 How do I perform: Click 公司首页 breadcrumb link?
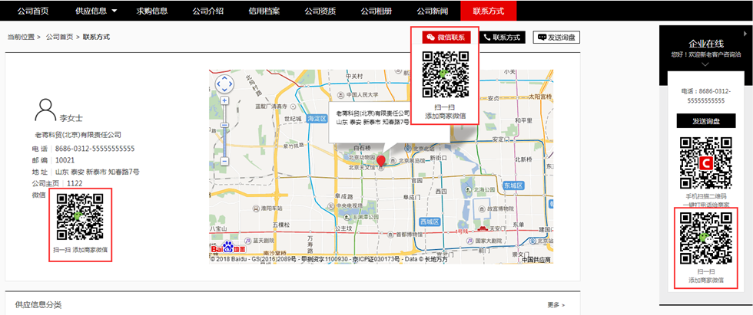60,37
